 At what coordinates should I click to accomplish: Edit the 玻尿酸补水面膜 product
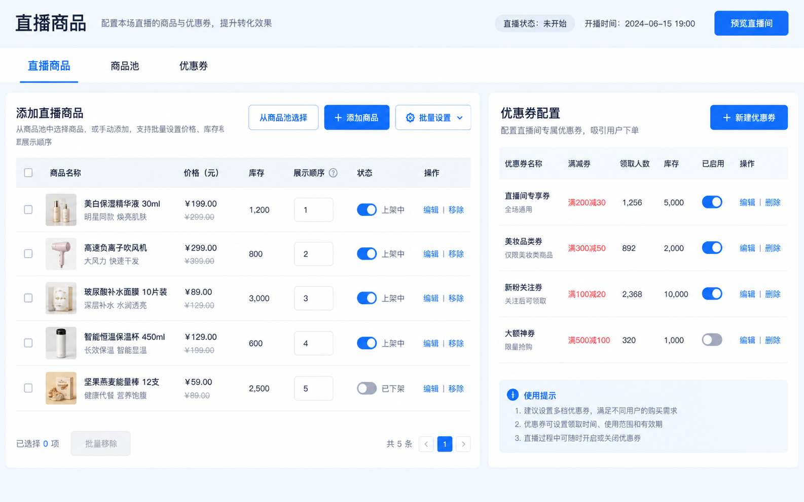431,299
